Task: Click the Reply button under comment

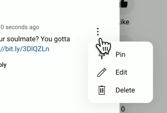Action: (3, 65)
